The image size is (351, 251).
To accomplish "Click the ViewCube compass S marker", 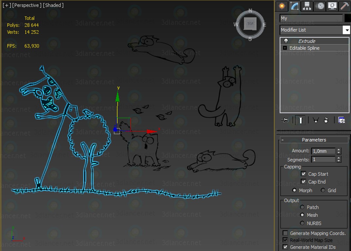I will click(x=250, y=39).
